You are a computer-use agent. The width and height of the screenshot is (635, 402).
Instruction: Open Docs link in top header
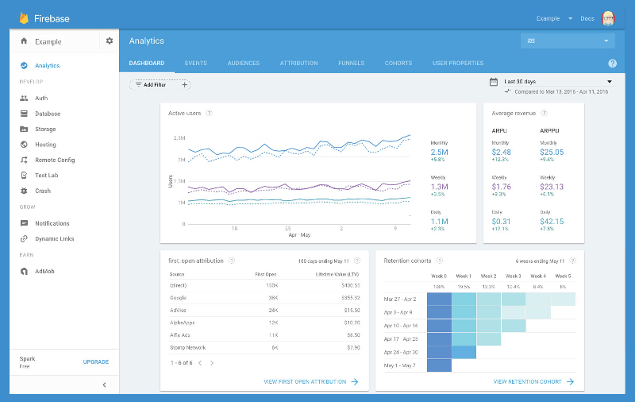coord(587,18)
